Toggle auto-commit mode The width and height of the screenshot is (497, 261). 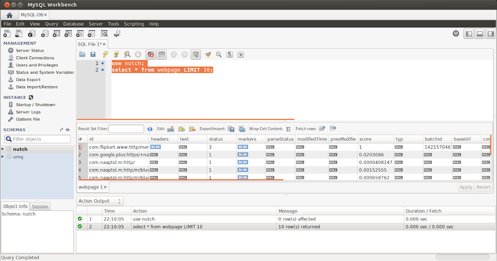196,54
